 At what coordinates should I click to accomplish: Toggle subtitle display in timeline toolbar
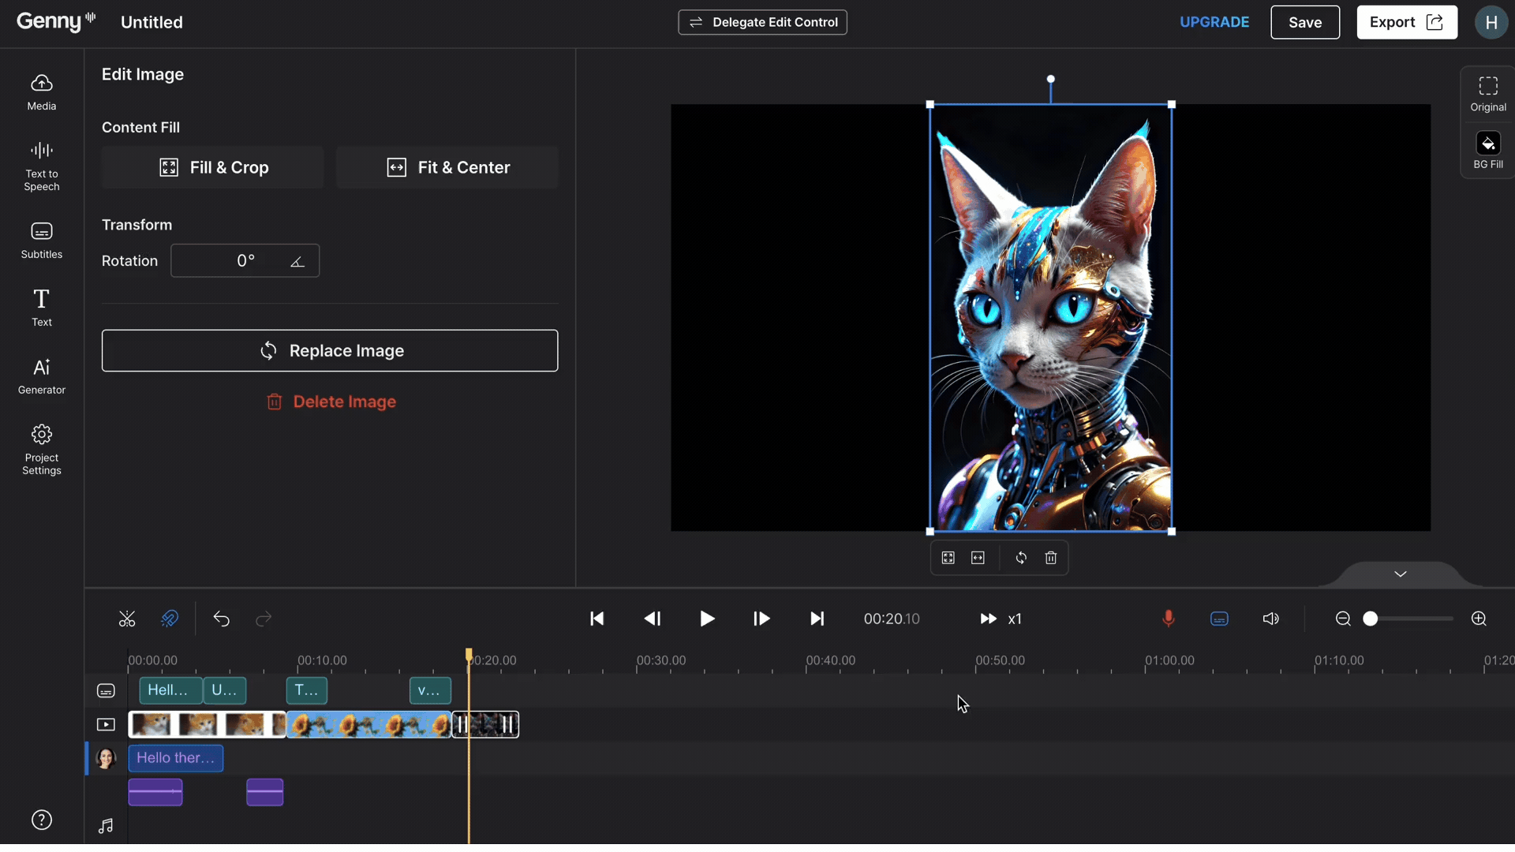1219,619
